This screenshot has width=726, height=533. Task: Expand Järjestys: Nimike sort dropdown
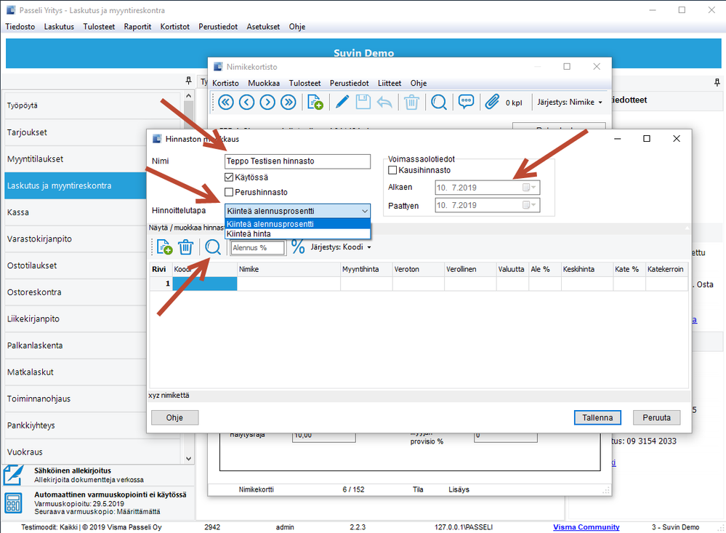[x=570, y=102]
